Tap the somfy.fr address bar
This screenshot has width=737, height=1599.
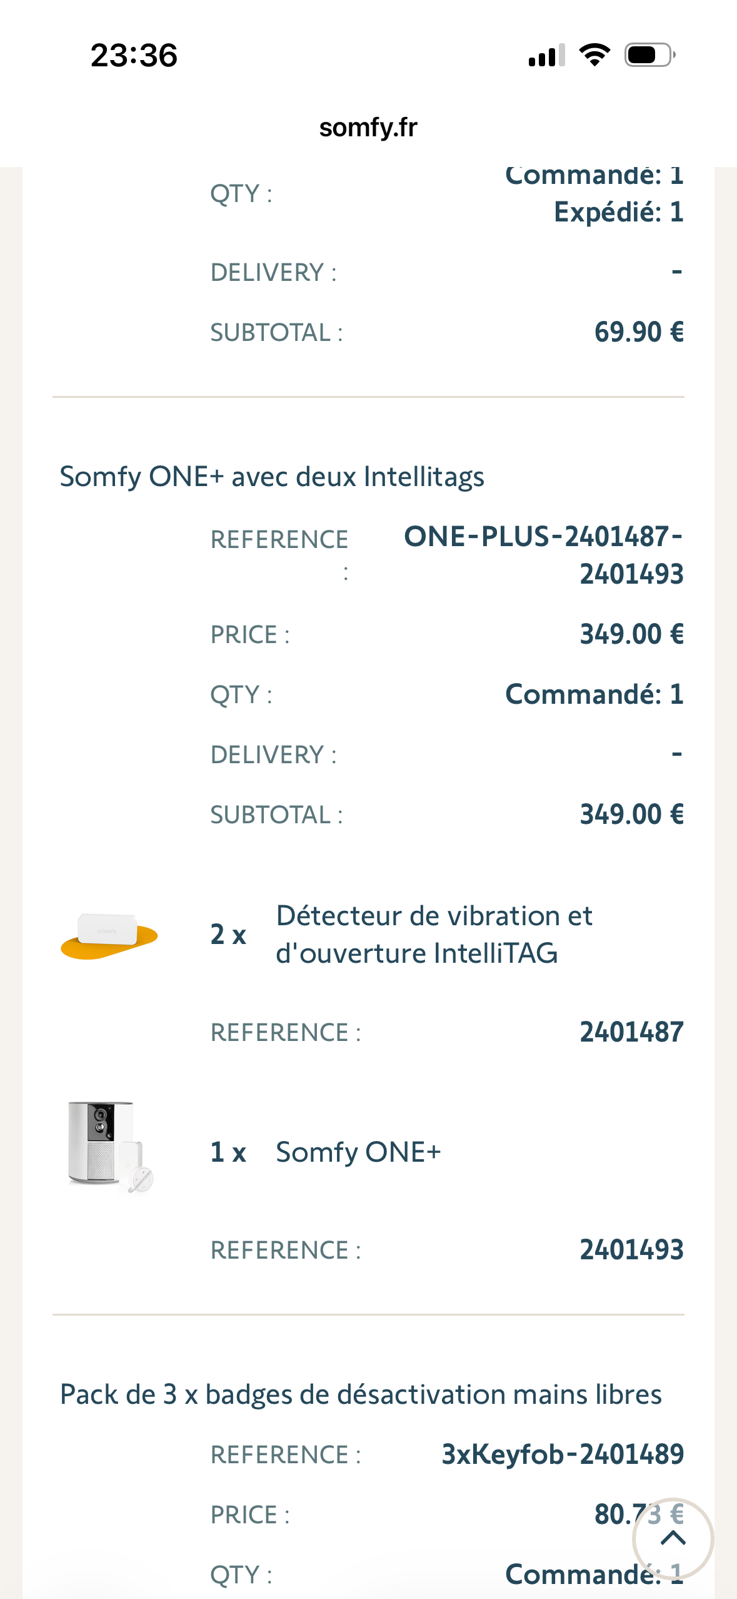tap(368, 128)
